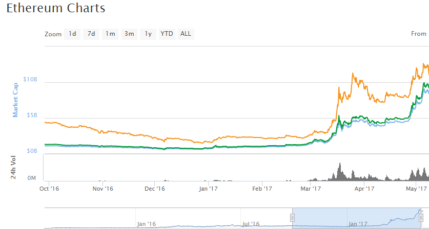Click Jul '16 in the navigator
Image resolution: width=429 pixels, height=229 pixels.
tap(251, 224)
